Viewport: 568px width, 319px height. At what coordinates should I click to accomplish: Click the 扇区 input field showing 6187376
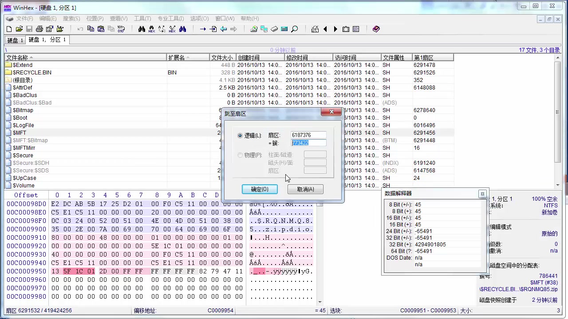pos(308,135)
